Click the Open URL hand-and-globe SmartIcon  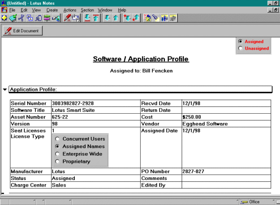pyautogui.click(x=56, y=18)
